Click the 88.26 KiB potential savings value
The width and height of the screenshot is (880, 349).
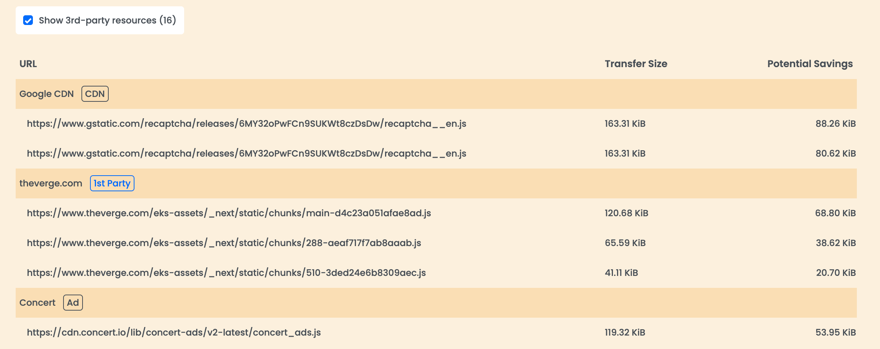click(x=836, y=124)
